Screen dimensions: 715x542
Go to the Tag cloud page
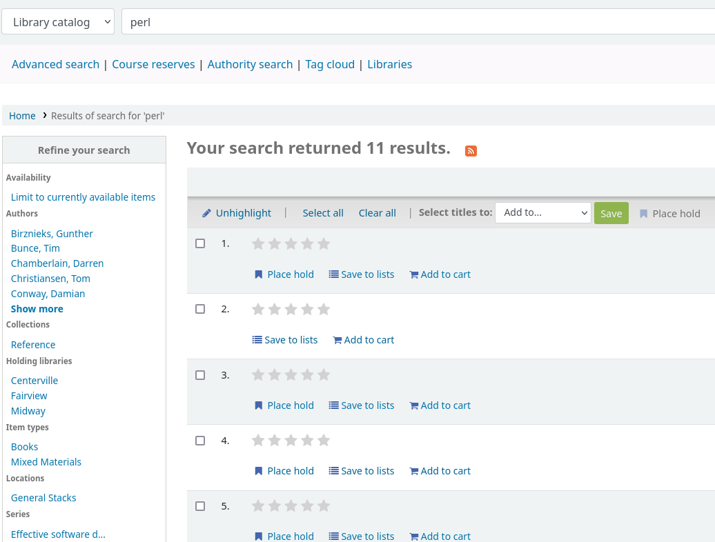tap(330, 65)
